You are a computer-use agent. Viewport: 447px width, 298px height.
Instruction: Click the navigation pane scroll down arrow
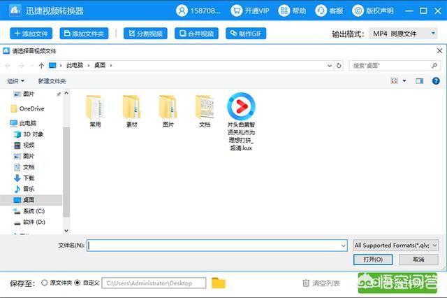click(x=66, y=231)
